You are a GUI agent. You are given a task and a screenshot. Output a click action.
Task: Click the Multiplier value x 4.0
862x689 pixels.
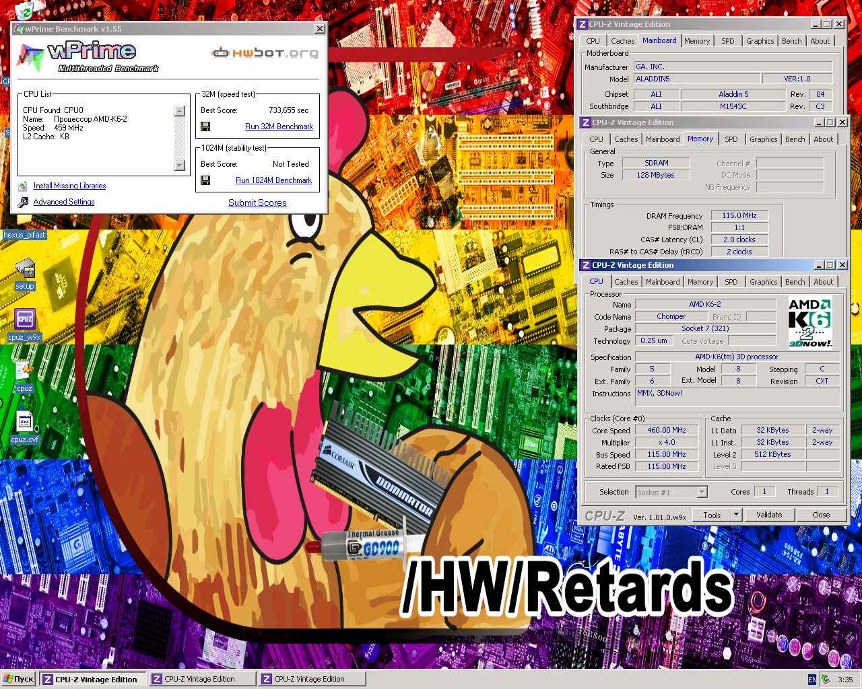[x=667, y=442]
